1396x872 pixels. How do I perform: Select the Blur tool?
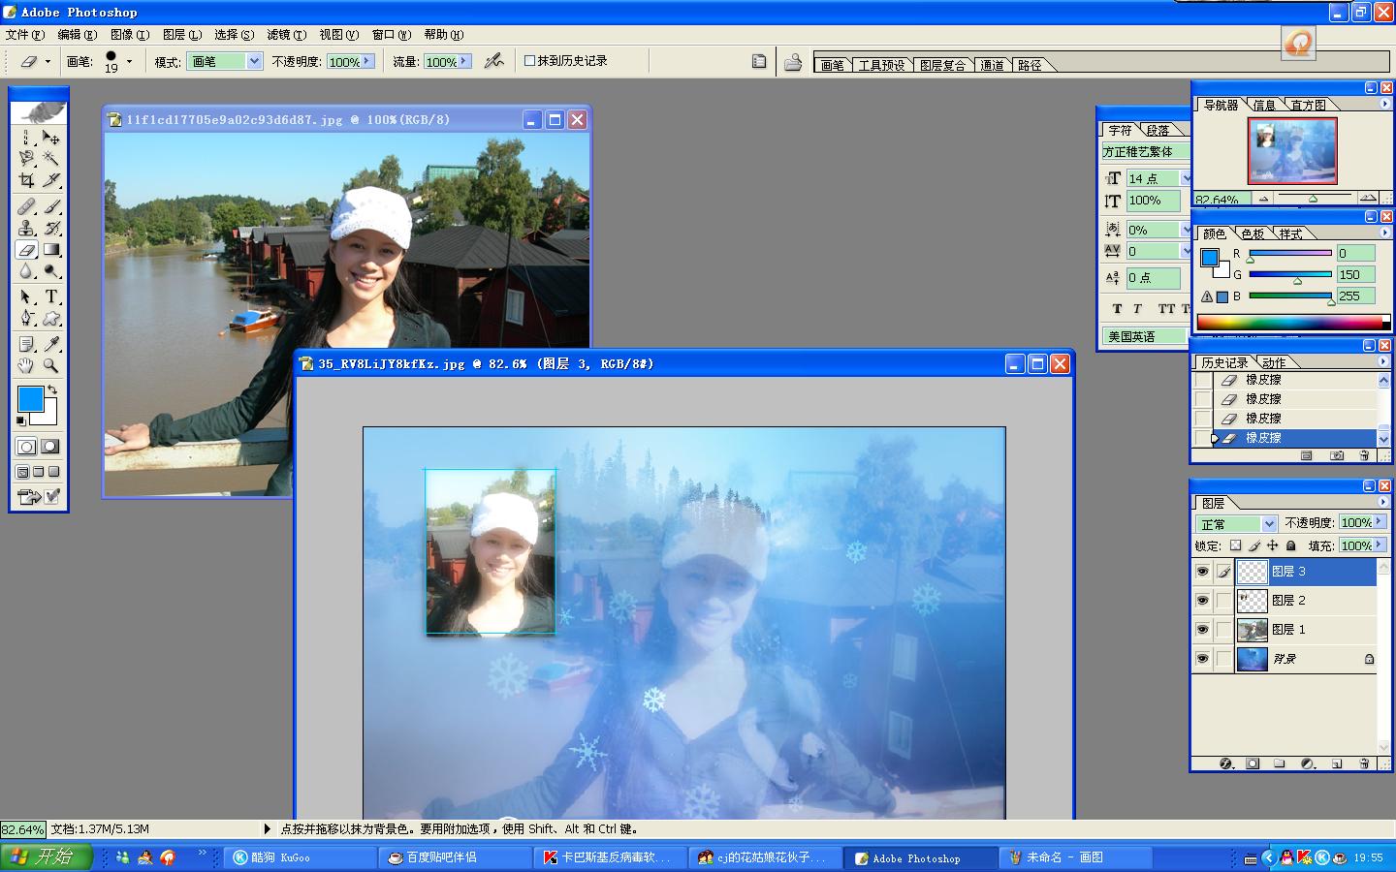click(26, 271)
